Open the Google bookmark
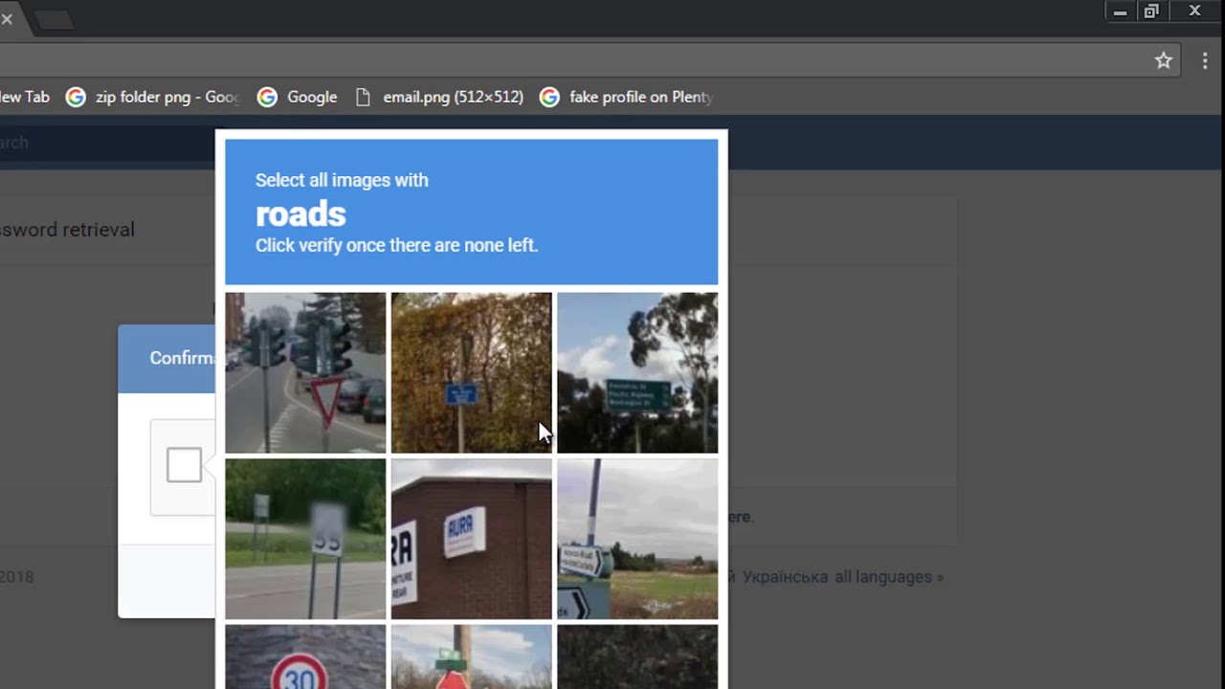This screenshot has height=689, width=1225. [x=298, y=97]
